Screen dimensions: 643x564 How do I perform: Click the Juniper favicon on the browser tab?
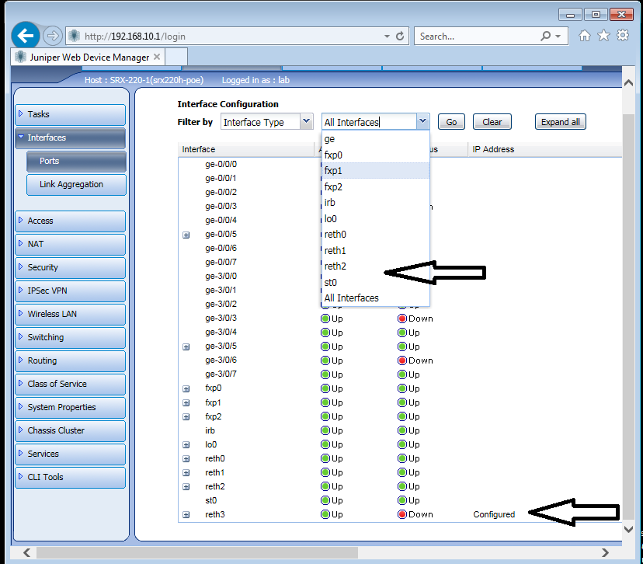pos(19,56)
